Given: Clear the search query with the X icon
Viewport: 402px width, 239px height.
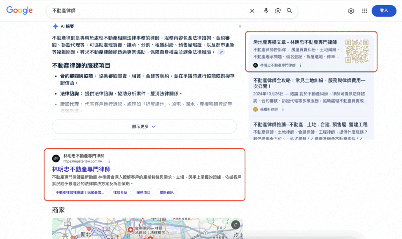Looking at the screenshot, I should (252, 11).
